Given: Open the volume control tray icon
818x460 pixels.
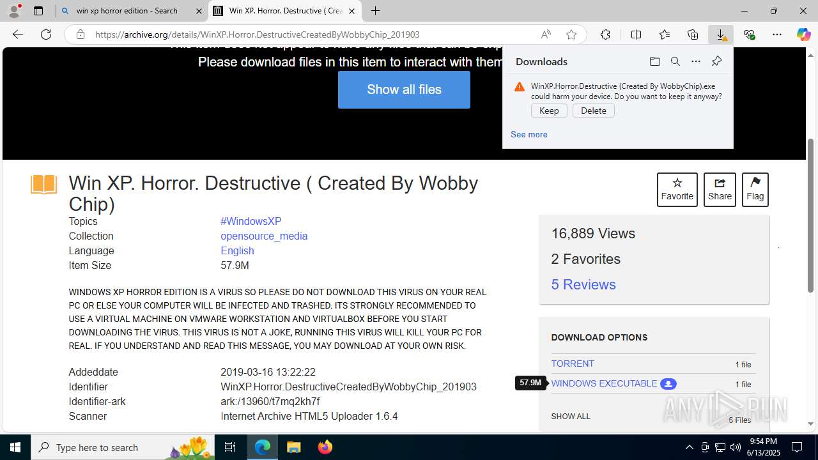Looking at the screenshot, I should tap(735, 447).
